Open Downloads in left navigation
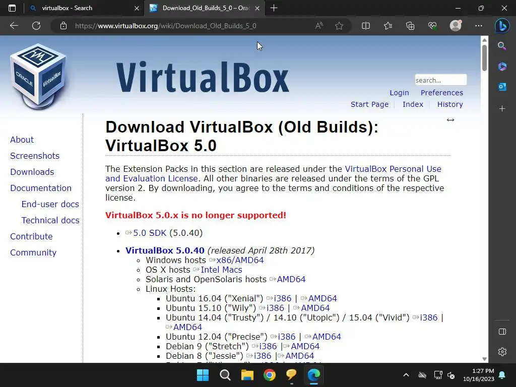 click(x=32, y=172)
